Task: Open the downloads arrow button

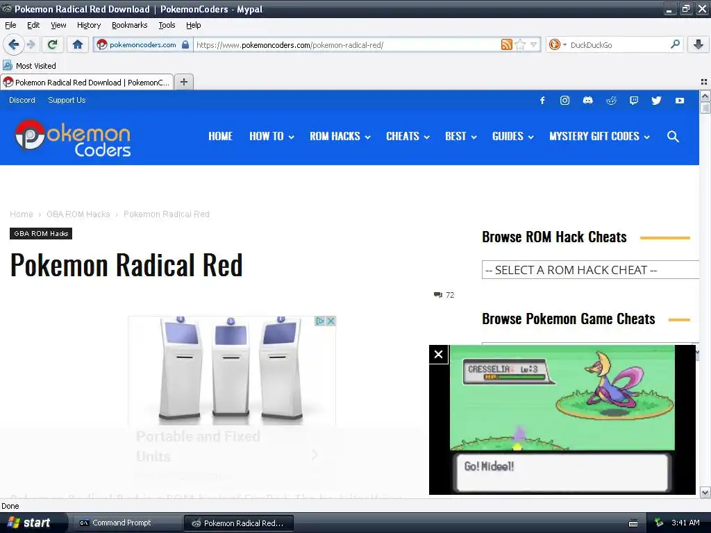Action: (x=699, y=44)
